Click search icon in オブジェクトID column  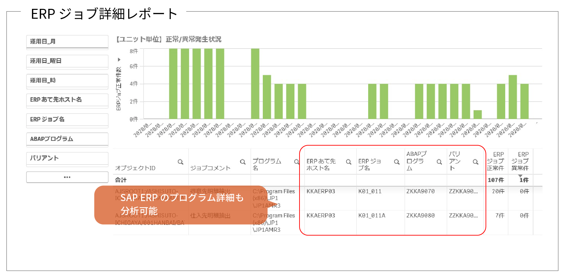click(181, 162)
